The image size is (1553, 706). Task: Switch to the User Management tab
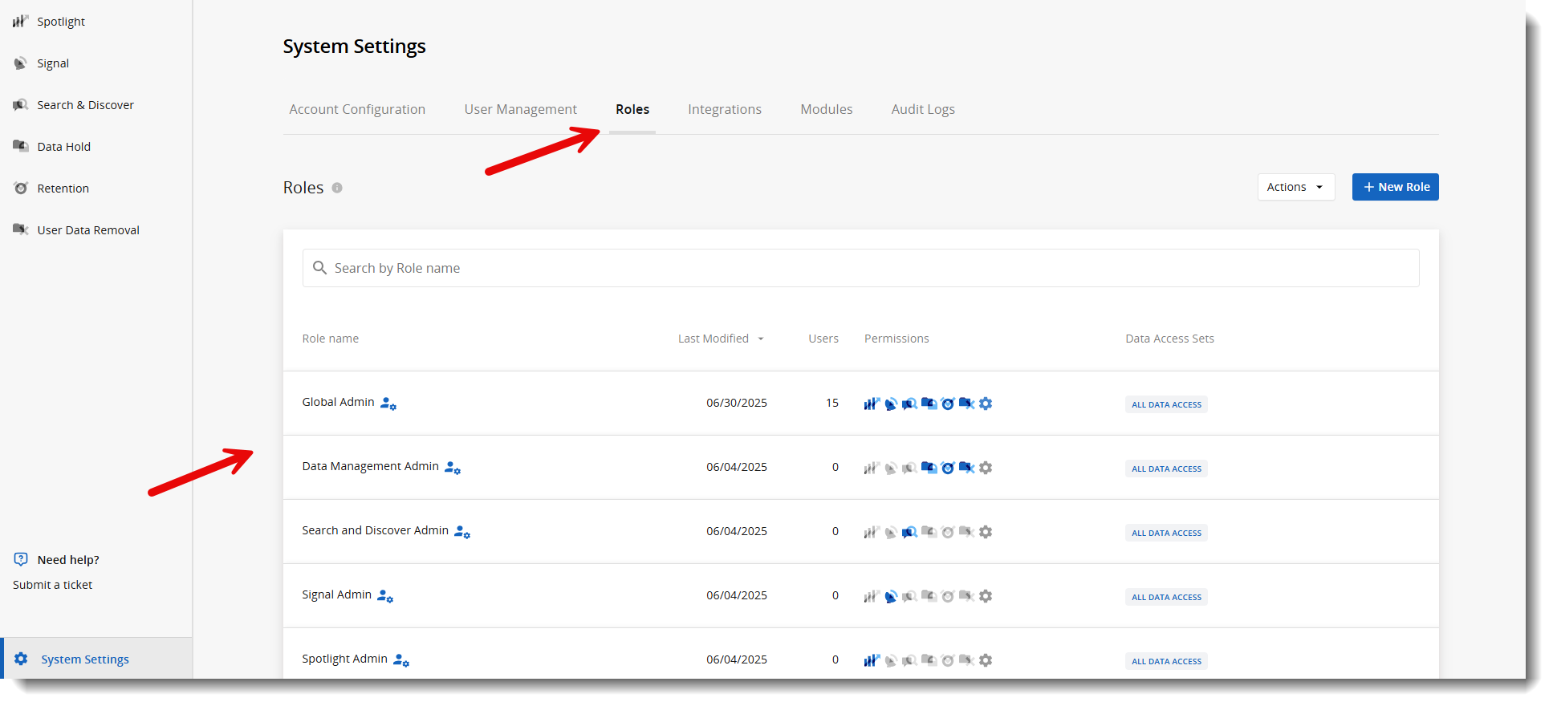[x=520, y=109]
